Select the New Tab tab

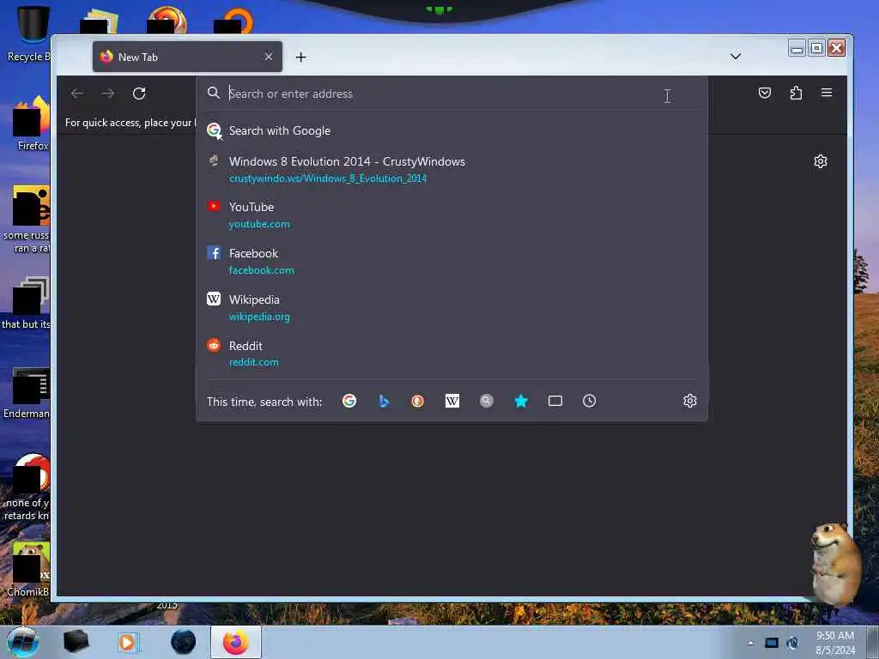click(x=187, y=57)
